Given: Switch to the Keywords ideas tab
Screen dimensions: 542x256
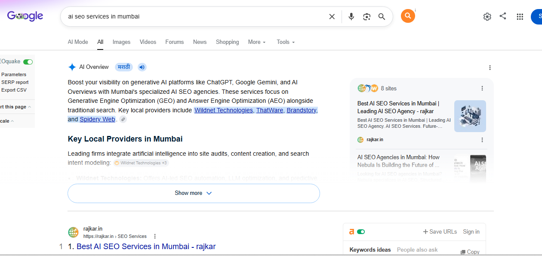Looking at the screenshot, I should [x=370, y=250].
